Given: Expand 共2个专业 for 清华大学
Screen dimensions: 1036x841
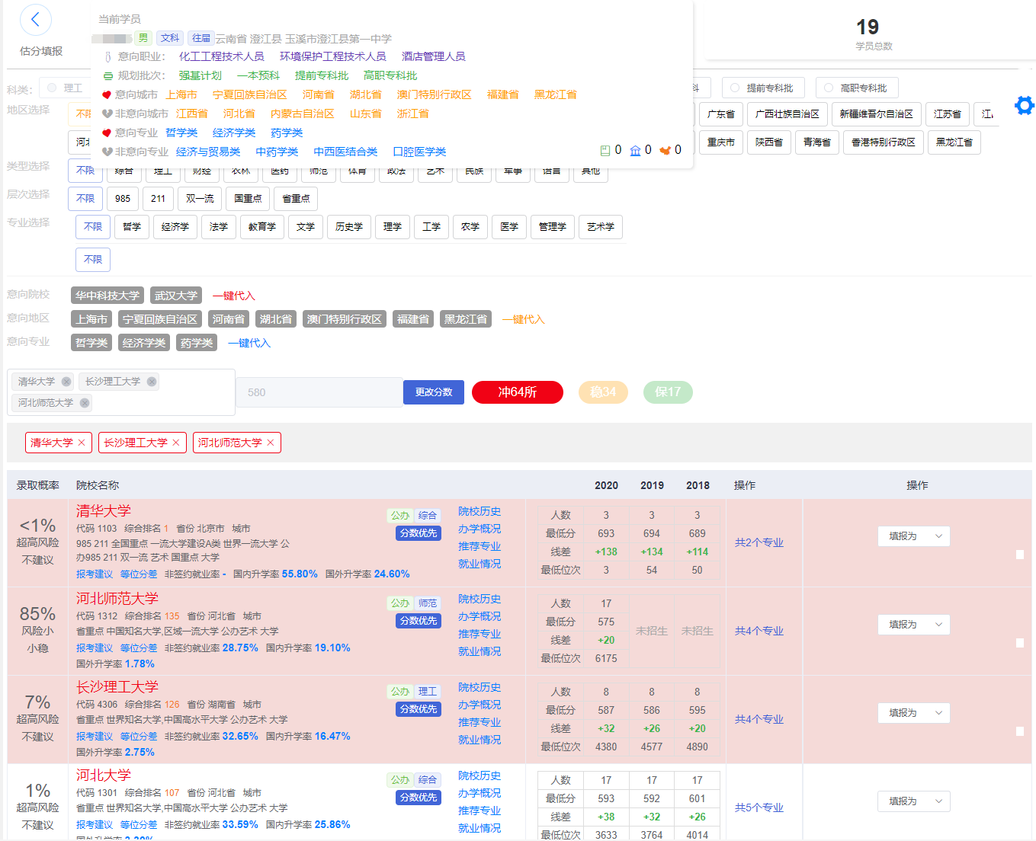Looking at the screenshot, I should pyautogui.click(x=759, y=542).
